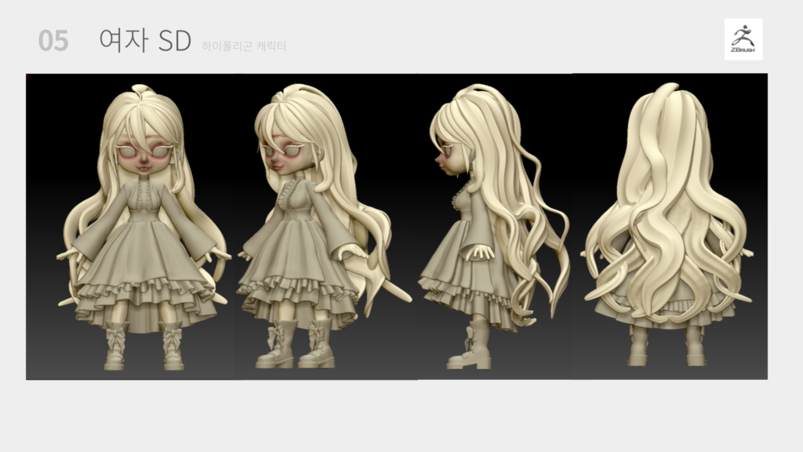Click the side profile character's boot
This screenshot has height=452, width=803.
click(x=472, y=350)
